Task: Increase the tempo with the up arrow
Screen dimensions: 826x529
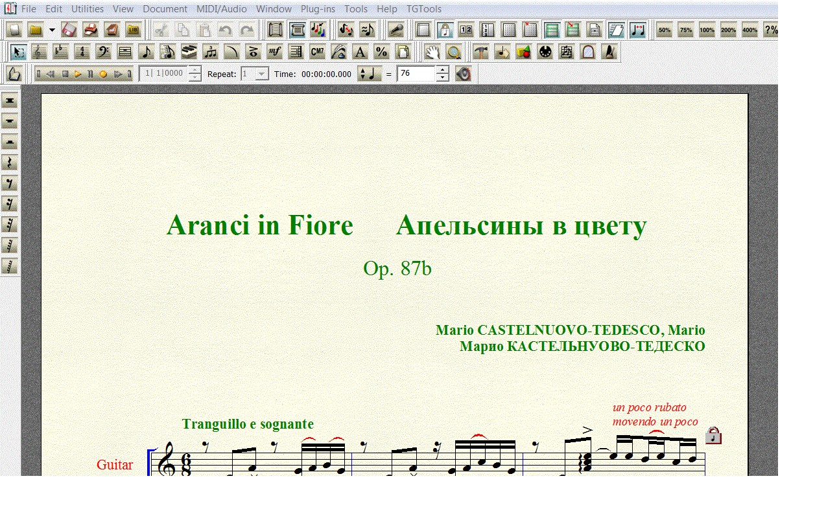Action: [442, 70]
